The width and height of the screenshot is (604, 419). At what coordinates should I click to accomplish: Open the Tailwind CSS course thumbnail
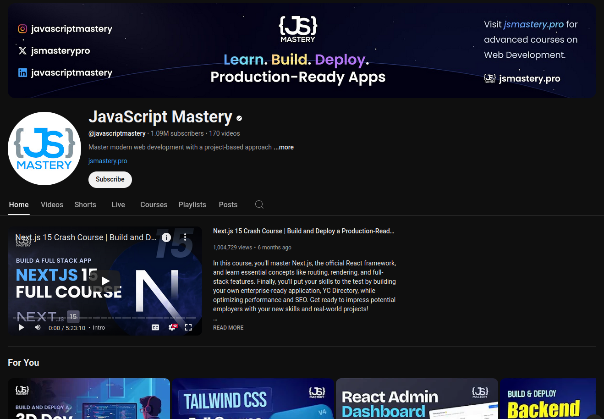[x=253, y=398]
